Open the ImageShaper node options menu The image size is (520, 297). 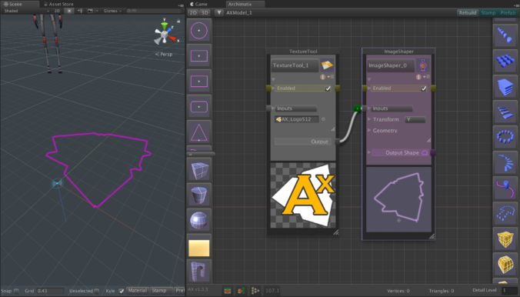(426, 77)
